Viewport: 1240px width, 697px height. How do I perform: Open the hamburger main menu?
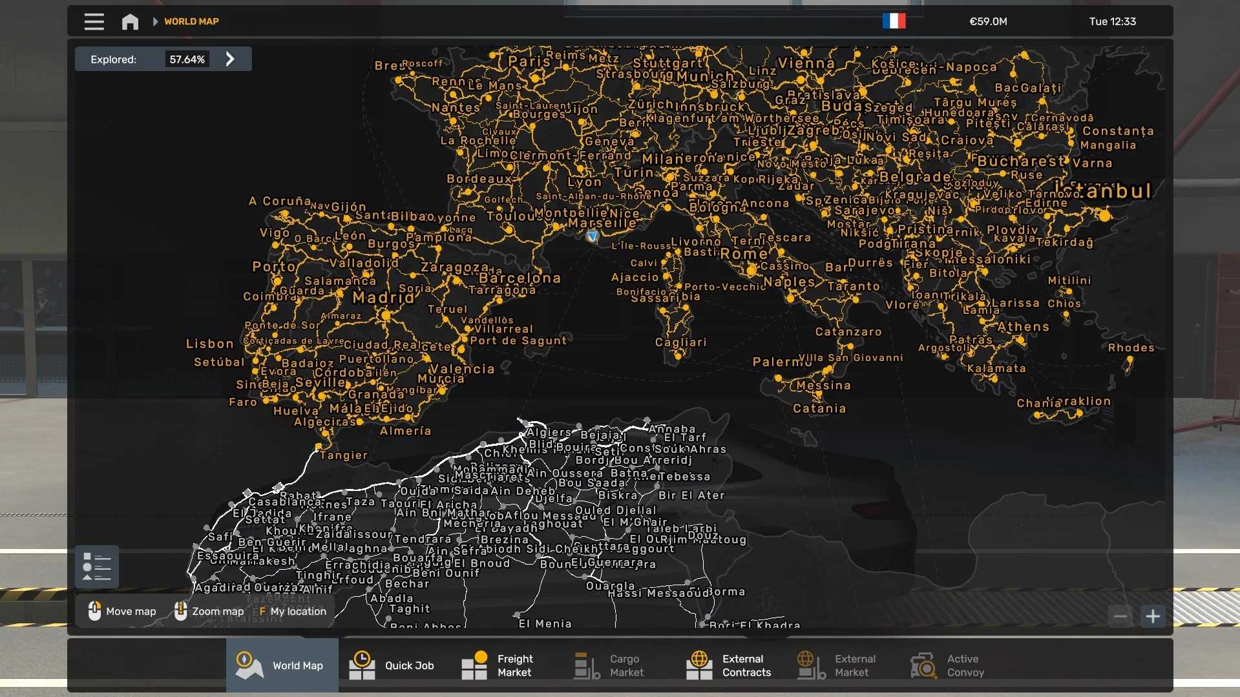coord(94,21)
